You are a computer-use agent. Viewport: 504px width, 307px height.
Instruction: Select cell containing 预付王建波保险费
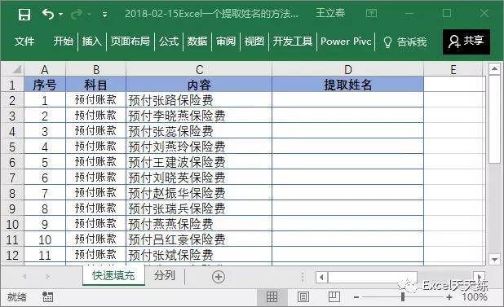[199, 162]
